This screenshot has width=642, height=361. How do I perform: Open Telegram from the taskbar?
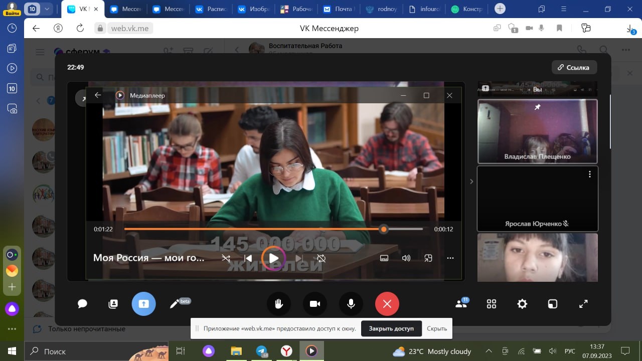(262, 351)
